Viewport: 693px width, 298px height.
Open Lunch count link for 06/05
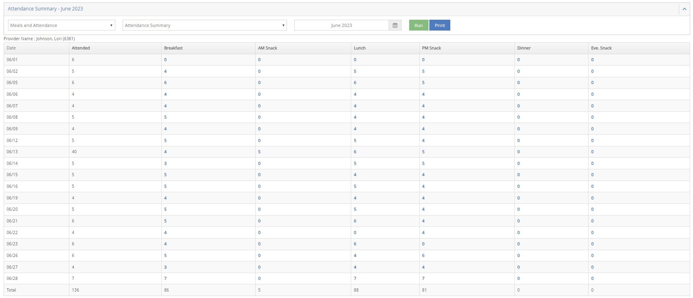coord(355,82)
